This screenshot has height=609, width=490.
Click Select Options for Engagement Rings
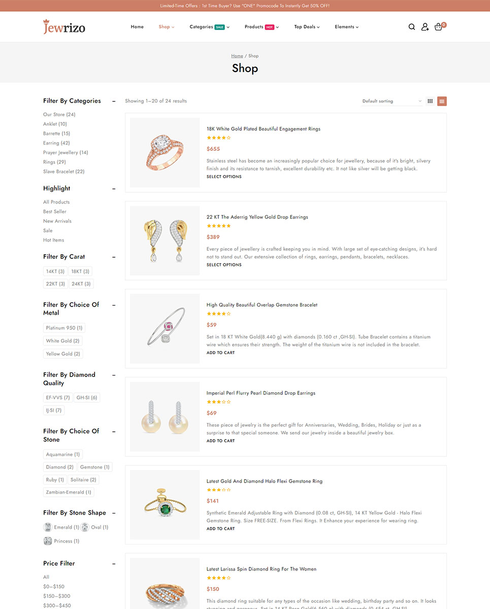224,177
